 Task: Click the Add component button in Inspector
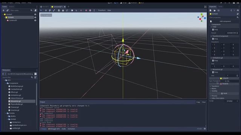[x=224, y=21]
